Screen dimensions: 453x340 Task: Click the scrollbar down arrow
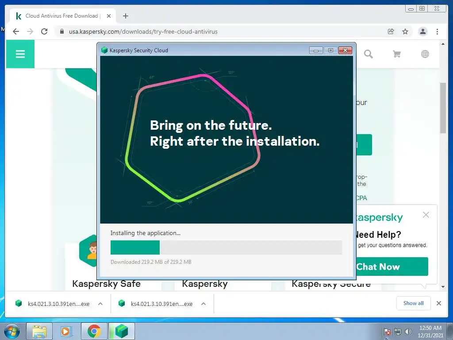(x=443, y=287)
